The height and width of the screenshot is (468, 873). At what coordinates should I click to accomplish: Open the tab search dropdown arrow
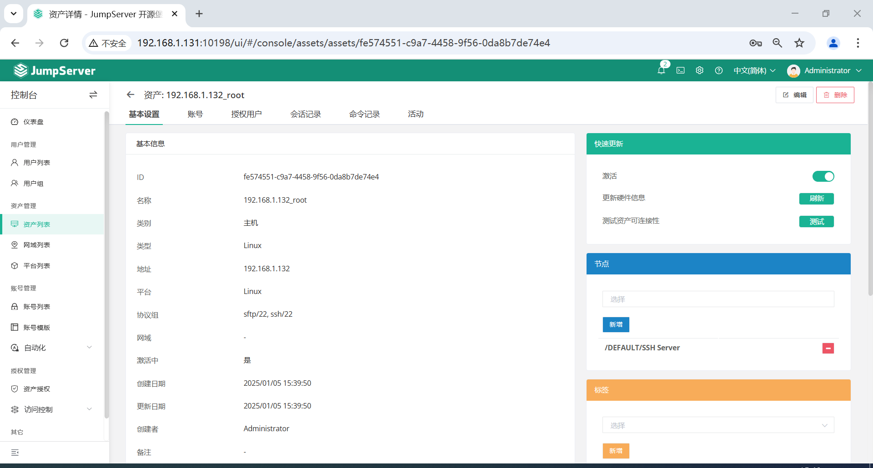coord(14,14)
